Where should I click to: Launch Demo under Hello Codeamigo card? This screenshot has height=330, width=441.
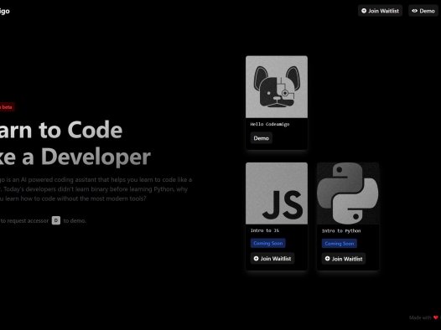pyautogui.click(x=262, y=138)
